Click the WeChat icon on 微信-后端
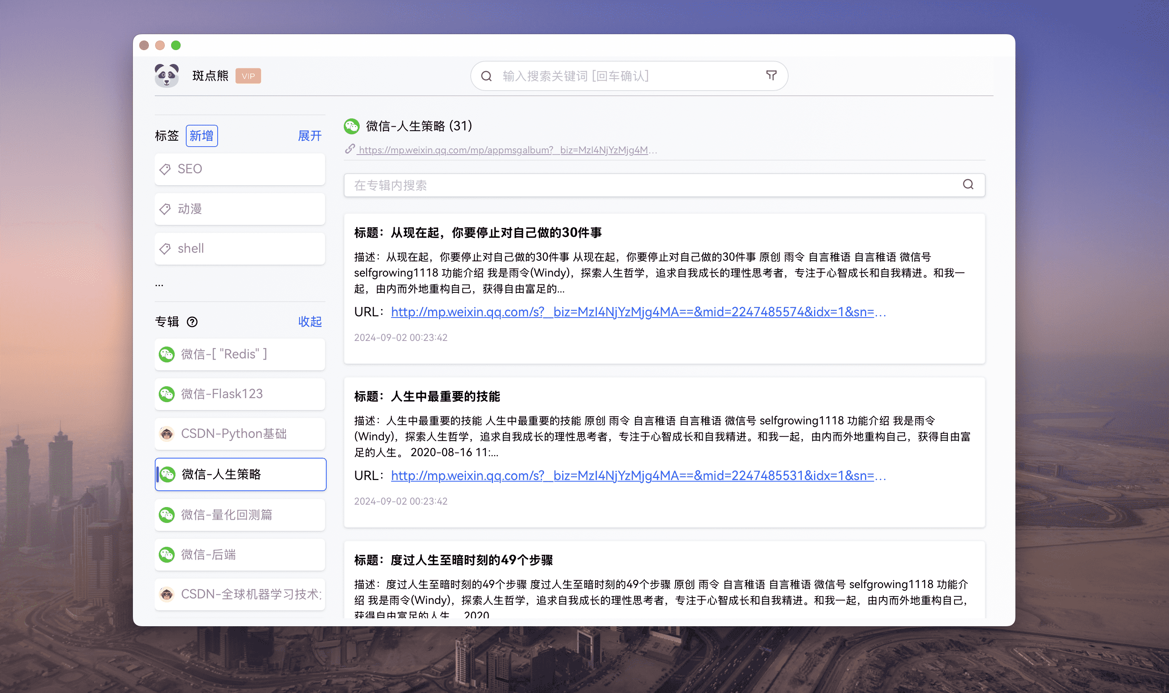 [167, 554]
